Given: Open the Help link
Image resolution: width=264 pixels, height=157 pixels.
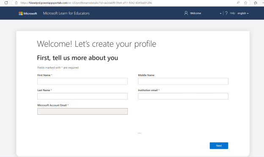Looking at the screenshot, I should tap(232, 13).
